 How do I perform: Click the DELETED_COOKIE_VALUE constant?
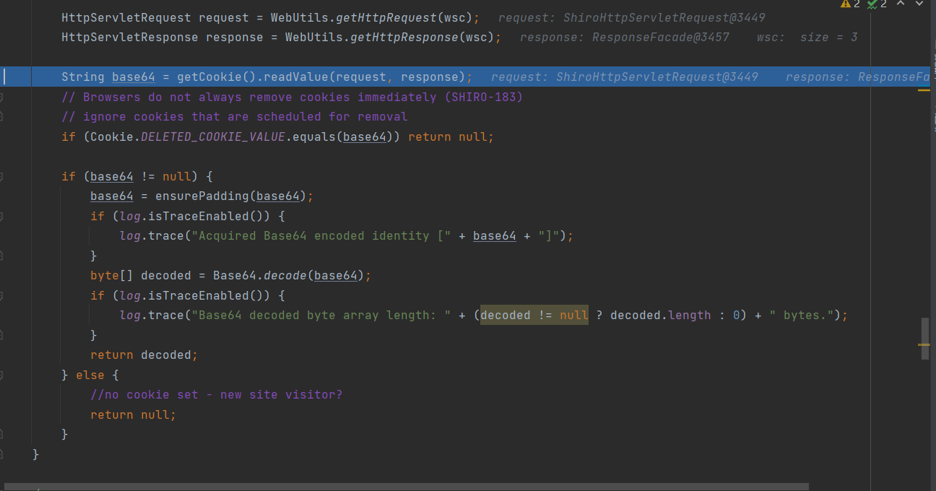pyautogui.click(x=212, y=136)
